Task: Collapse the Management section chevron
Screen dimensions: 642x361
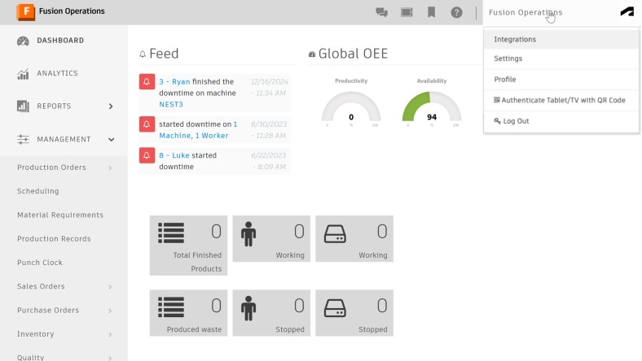Action: (x=111, y=139)
